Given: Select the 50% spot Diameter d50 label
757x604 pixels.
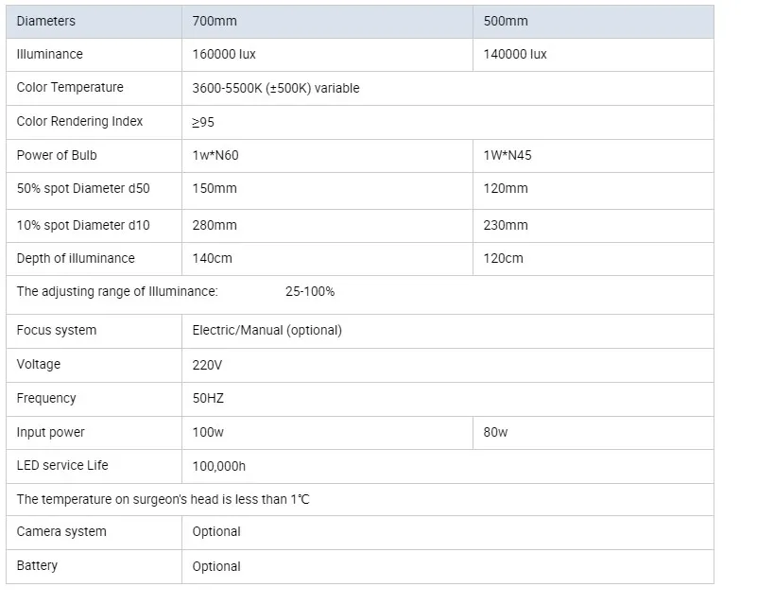Looking at the screenshot, I should pos(83,188).
